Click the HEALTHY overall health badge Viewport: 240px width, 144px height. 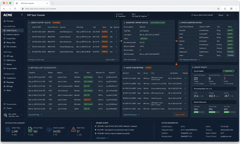pos(228,71)
